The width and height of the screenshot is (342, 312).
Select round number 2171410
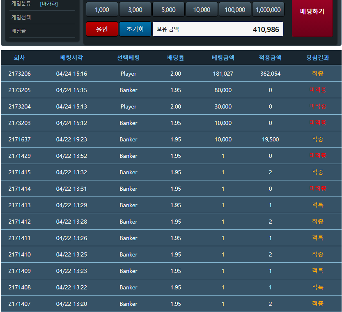pos(19,254)
